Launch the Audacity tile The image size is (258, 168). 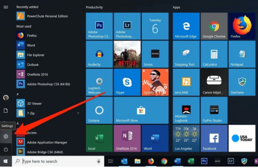coord(99,54)
